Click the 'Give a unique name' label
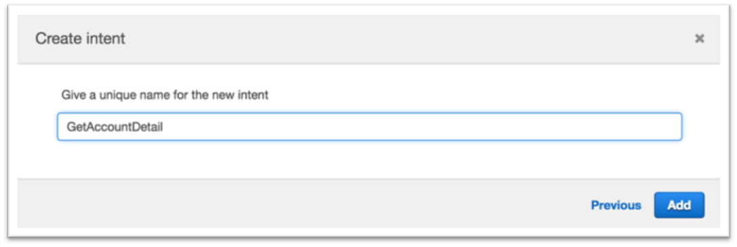This screenshot has width=737, height=247. 165,95
